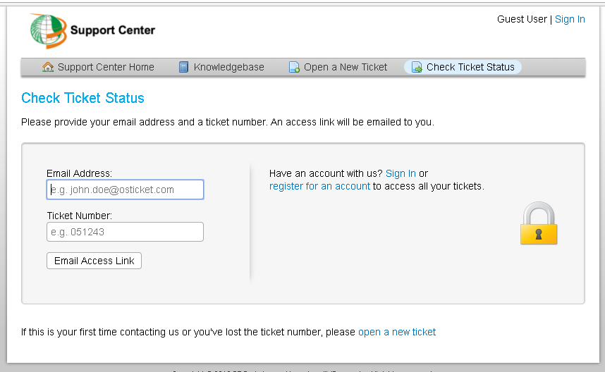Image resolution: width=605 pixels, height=372 pixels.
Task: Select the Check Ticket Status tab
Action: (470, 68)
